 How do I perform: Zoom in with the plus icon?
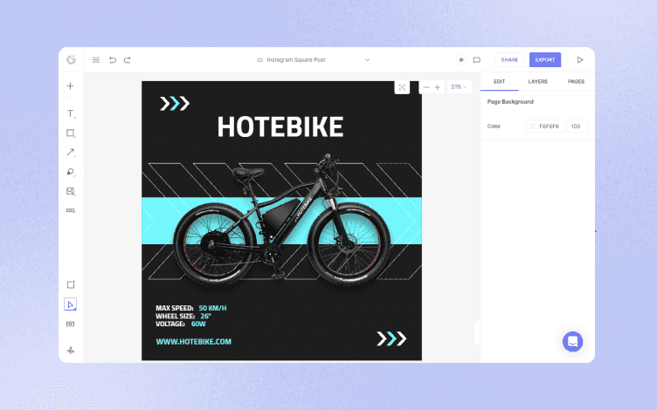(438, 87)
